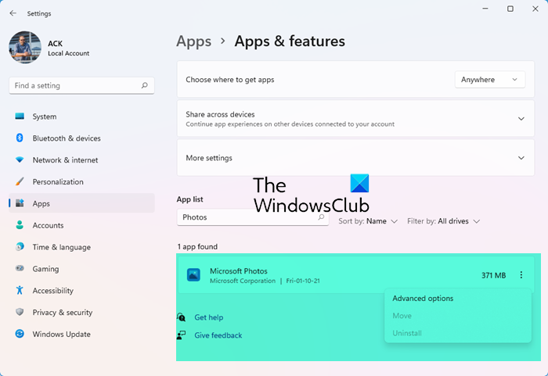Select the Personalization paintbrush icon
The image size is (548, 376).
pos(20,181)
